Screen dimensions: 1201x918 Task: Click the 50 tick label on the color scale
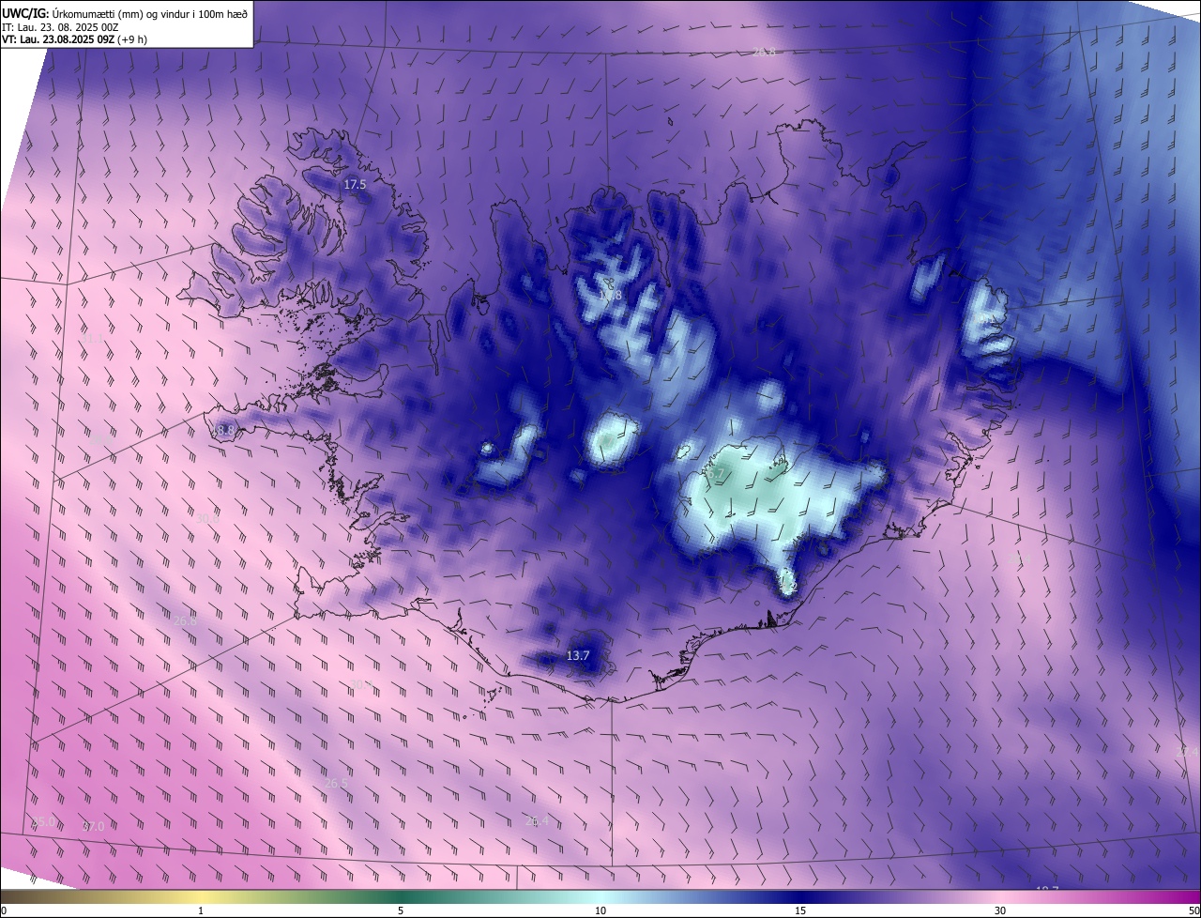tap(1193, 910)
